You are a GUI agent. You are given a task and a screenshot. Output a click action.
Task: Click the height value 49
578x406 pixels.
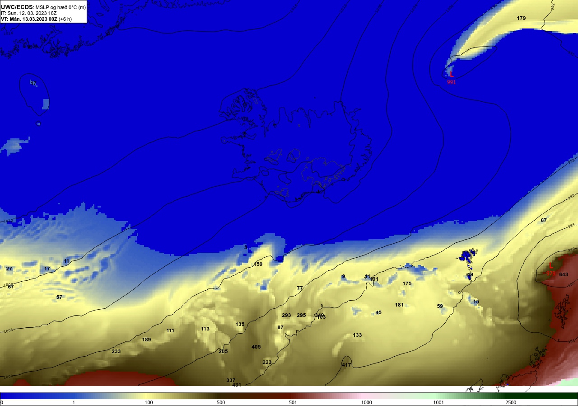point(470,274)
